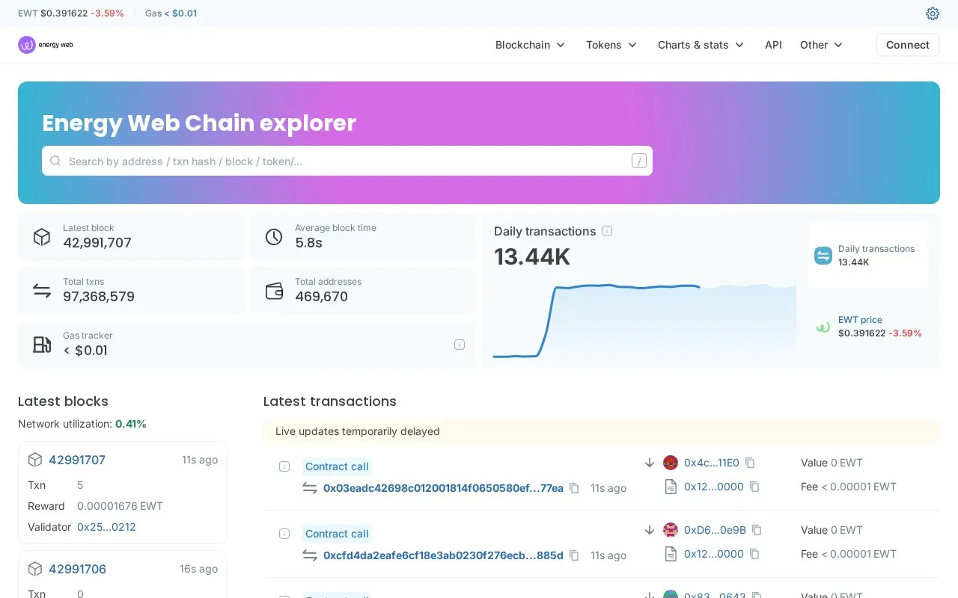Click the Connect button
This screenshot has height=598, width=958.
tap(908, 45)
